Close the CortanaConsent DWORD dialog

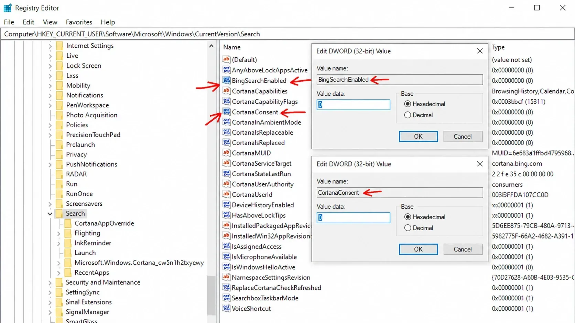point(480,164)
